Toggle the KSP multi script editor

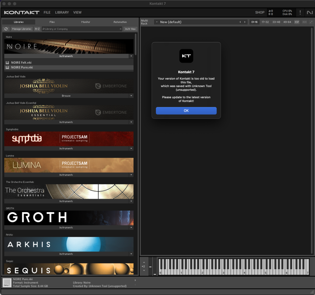point(297,22)
